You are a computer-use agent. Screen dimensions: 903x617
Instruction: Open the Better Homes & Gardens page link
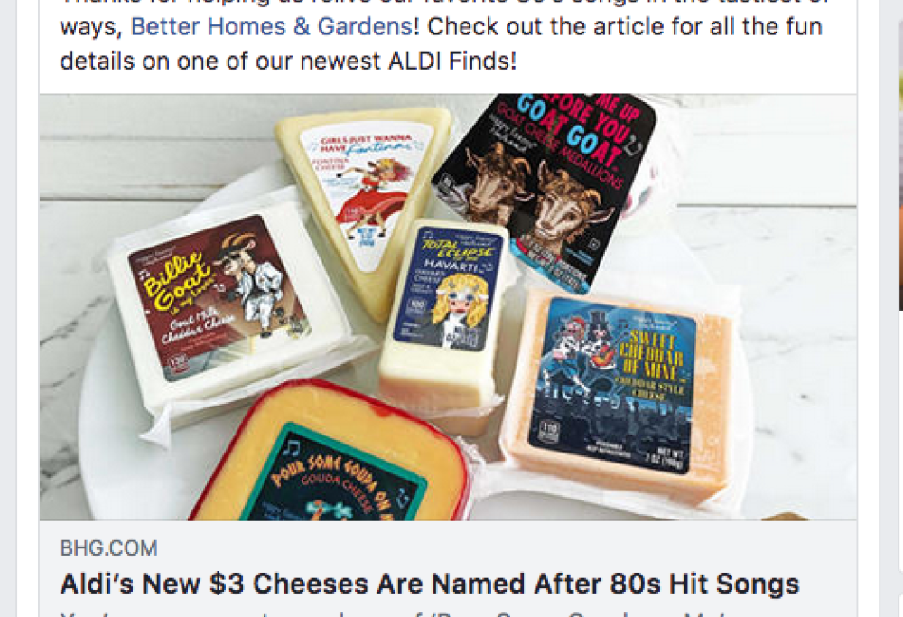271,26
